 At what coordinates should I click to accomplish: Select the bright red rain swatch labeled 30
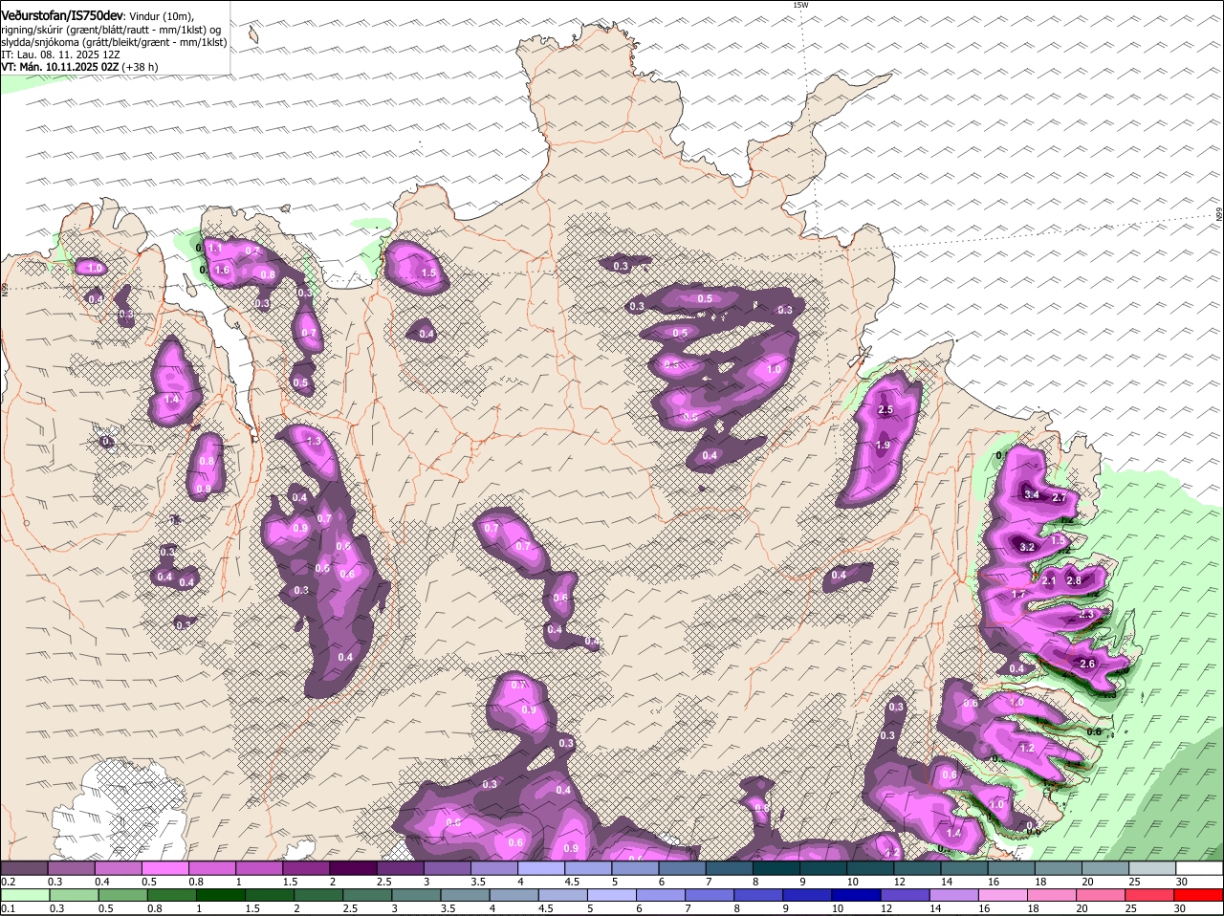point(1199,895)
